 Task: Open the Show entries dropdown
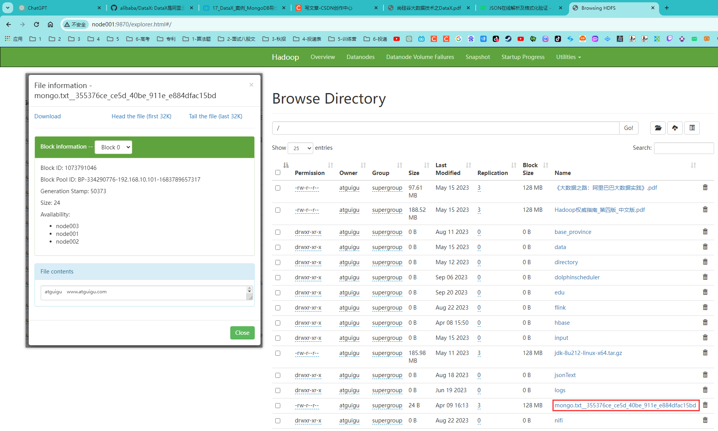point(300,148)
